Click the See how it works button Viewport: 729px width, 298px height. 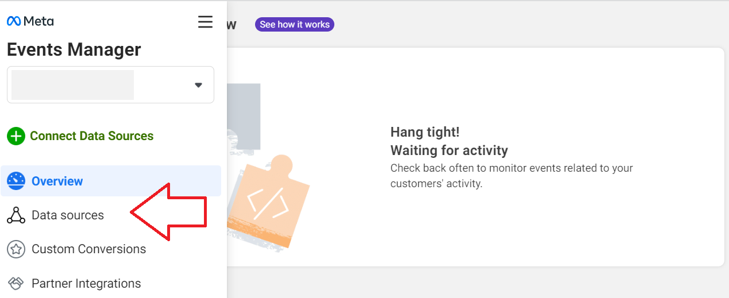[295, 25]
